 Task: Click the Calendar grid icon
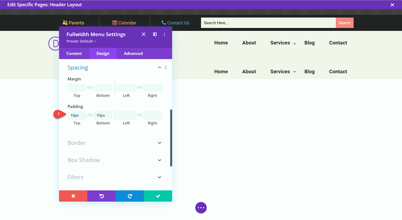pos(115,23)
